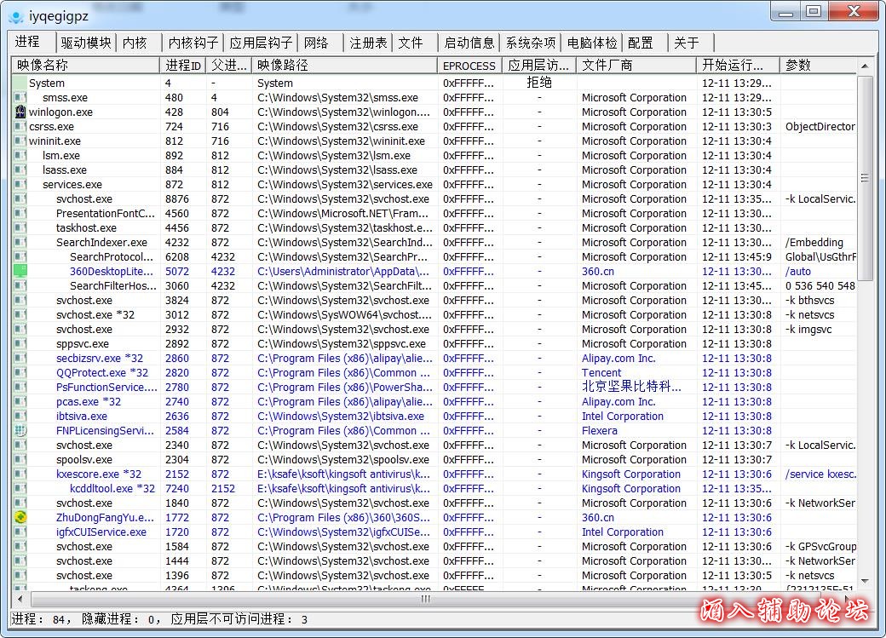Click the kxescore.exe process icon

pyautogui.click(x=20, y=474)
